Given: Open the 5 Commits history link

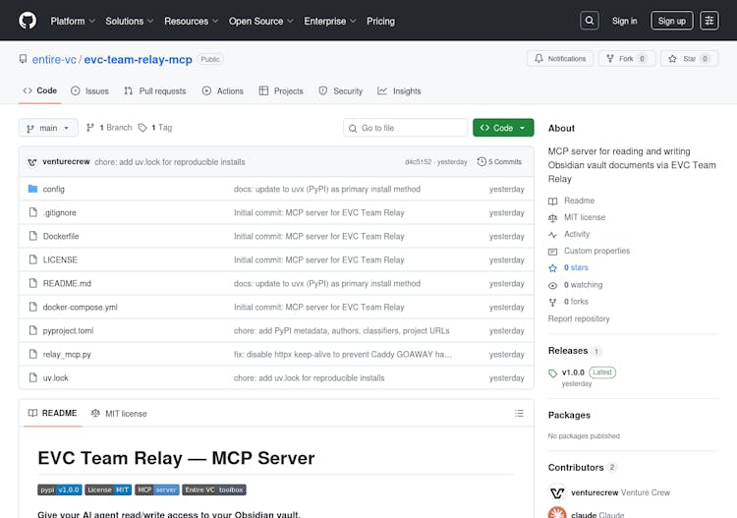Looking at the screenshot, I should [499, 161].
